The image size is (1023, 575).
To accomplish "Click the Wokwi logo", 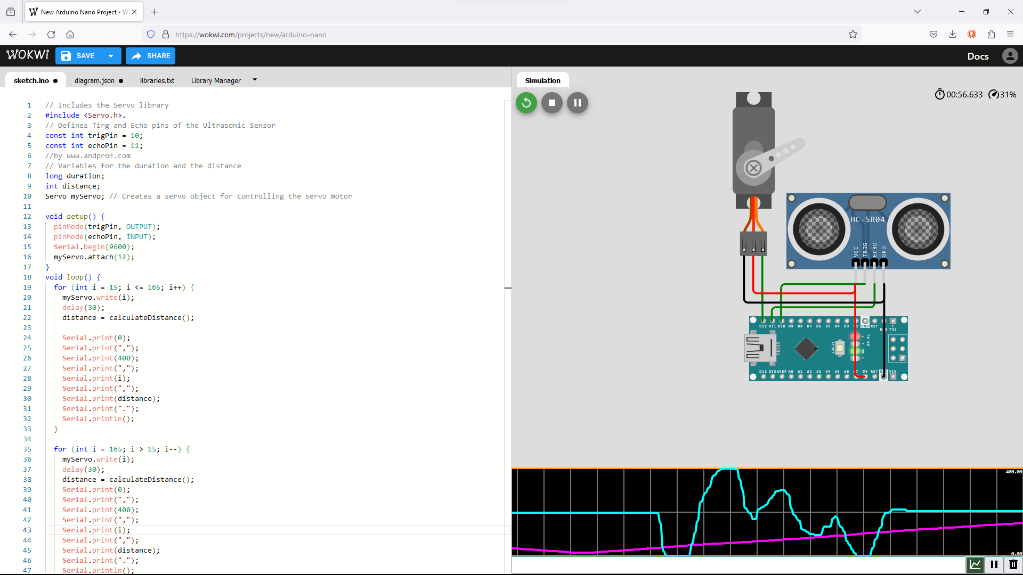I will [28, 55].
